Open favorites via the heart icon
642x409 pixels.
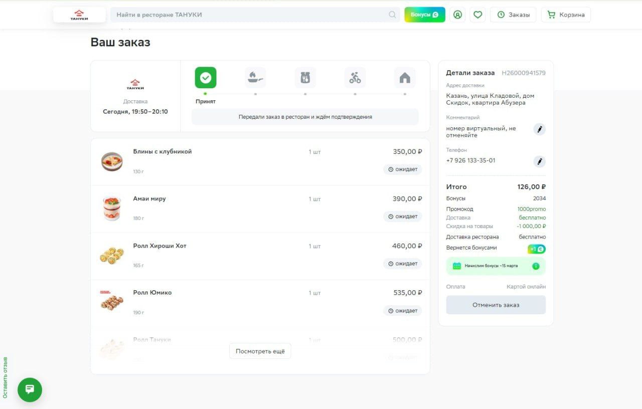477,15
